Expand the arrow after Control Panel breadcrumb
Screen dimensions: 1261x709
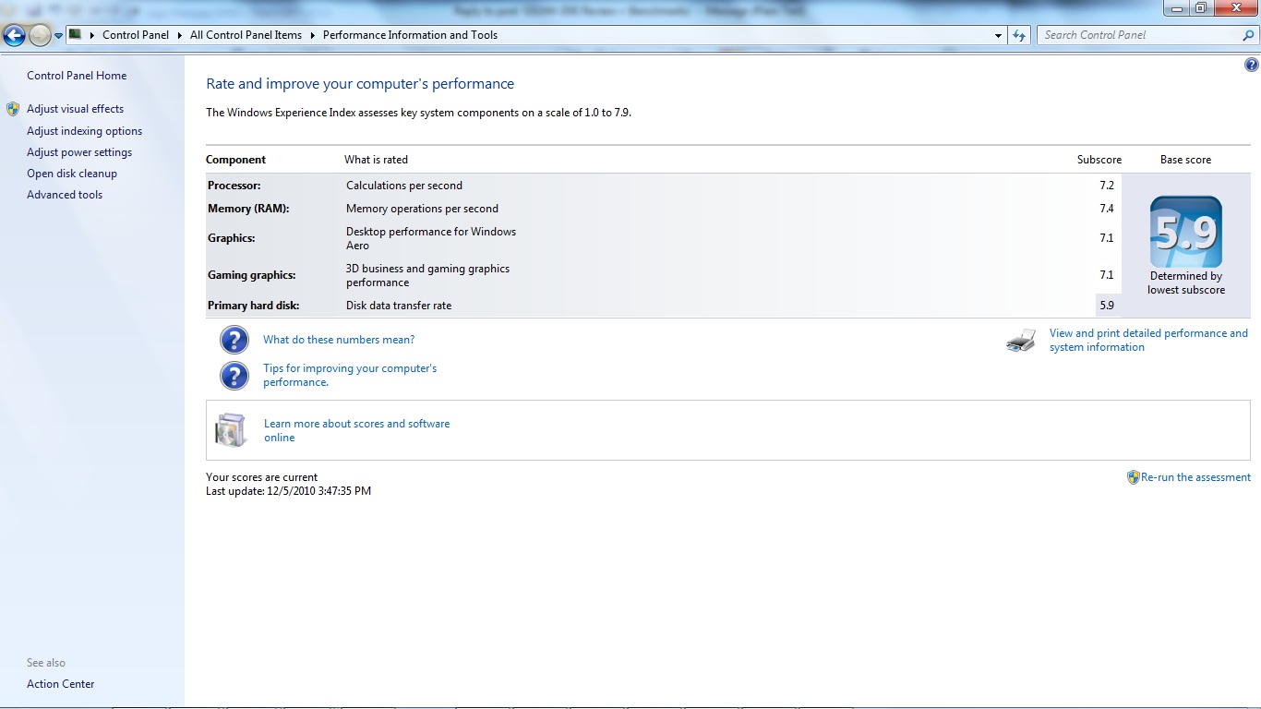click(x=179, y=35)
